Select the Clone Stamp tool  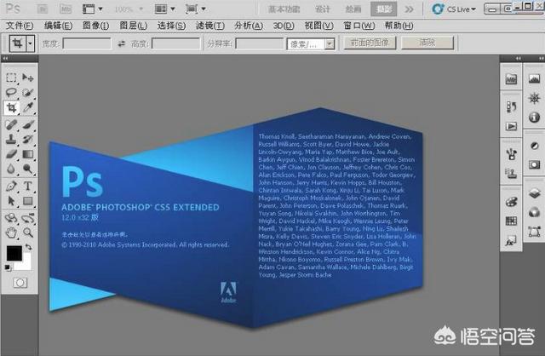(x=11, y=139)
